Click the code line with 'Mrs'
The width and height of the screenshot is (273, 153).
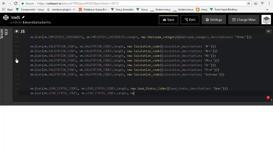pyautogui.click(x=124, y=51)
